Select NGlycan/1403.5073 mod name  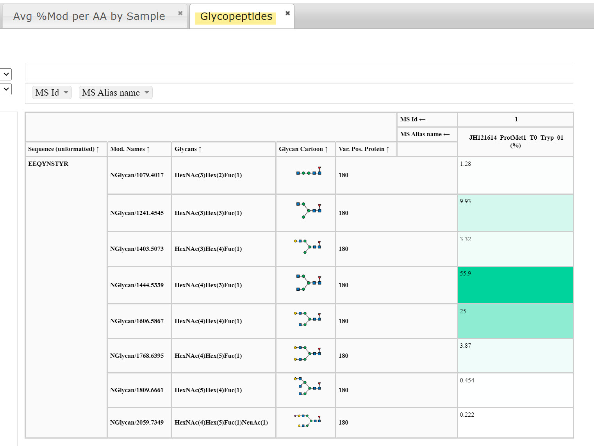pos(137,249)
